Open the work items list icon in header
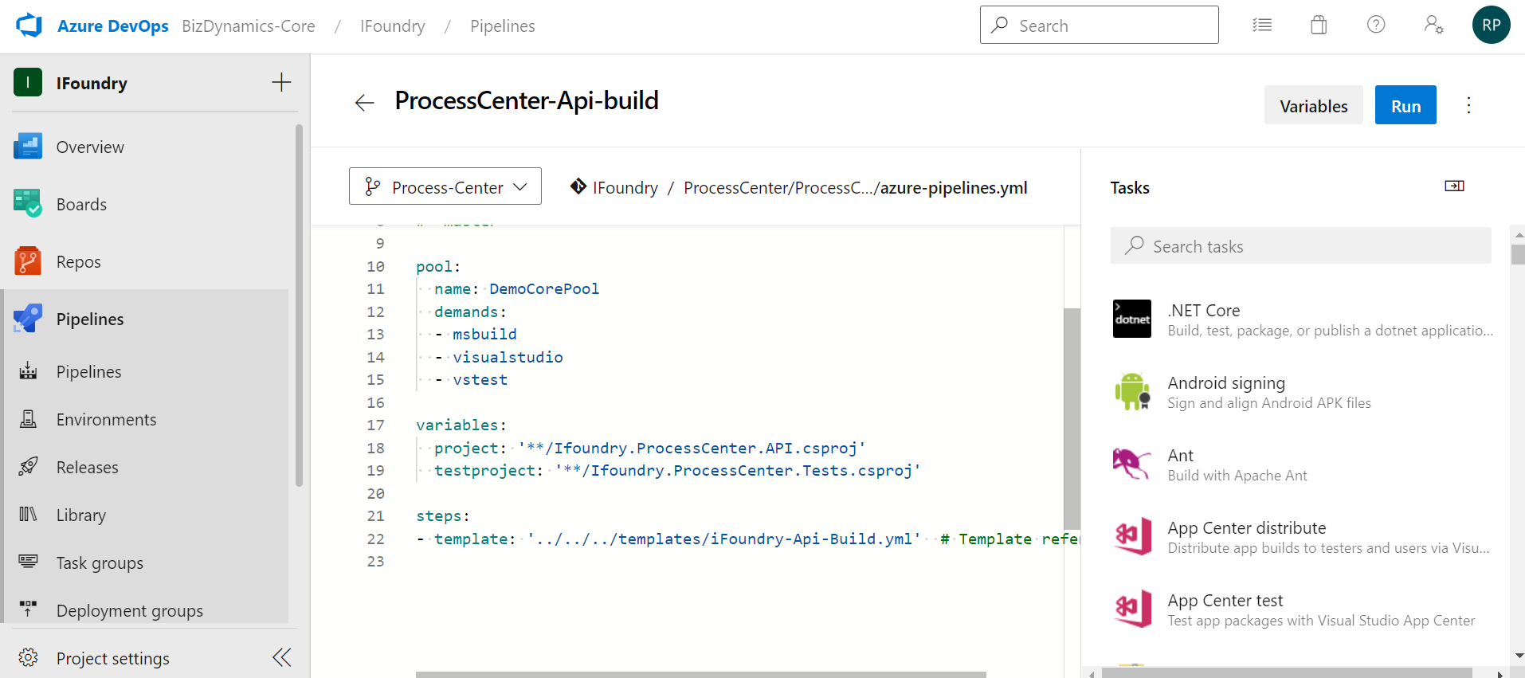 click(x=1262, y=25)
